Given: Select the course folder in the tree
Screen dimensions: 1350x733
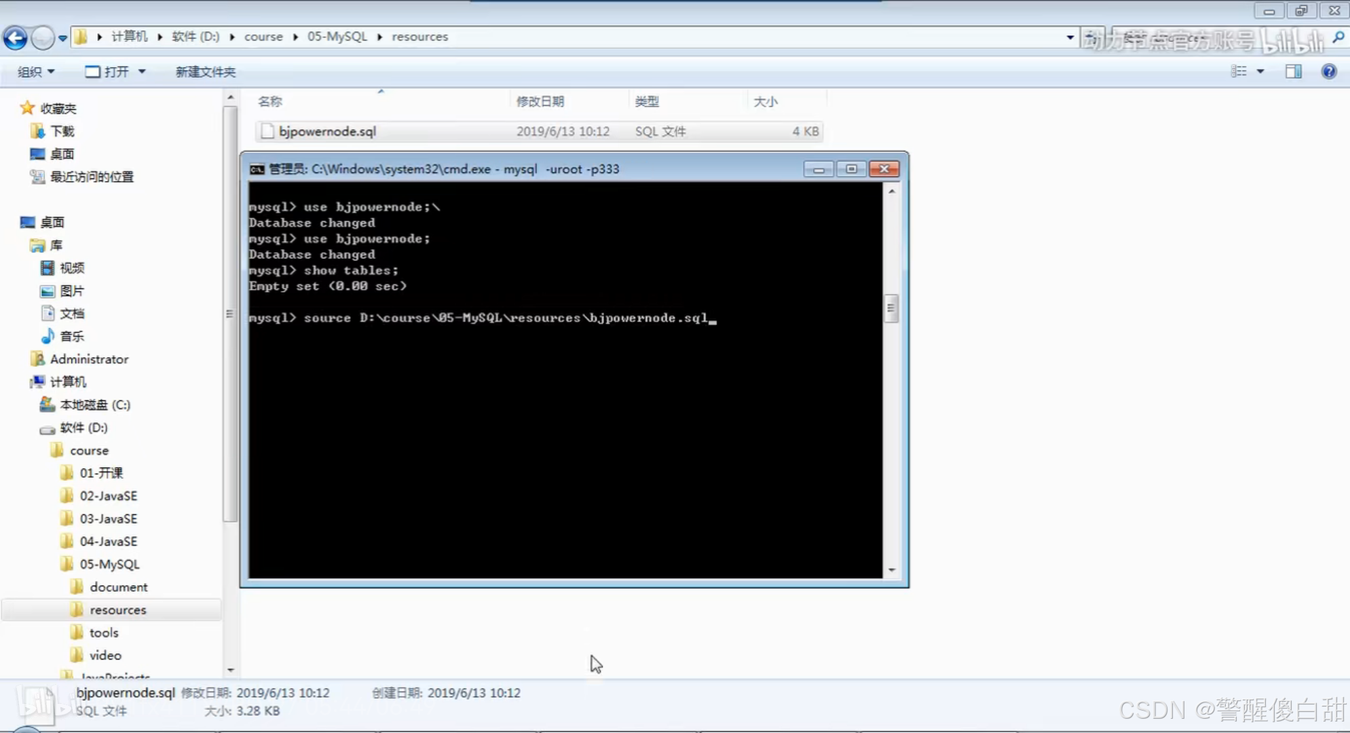Looking at the screenshot, I should coord(89,451).
